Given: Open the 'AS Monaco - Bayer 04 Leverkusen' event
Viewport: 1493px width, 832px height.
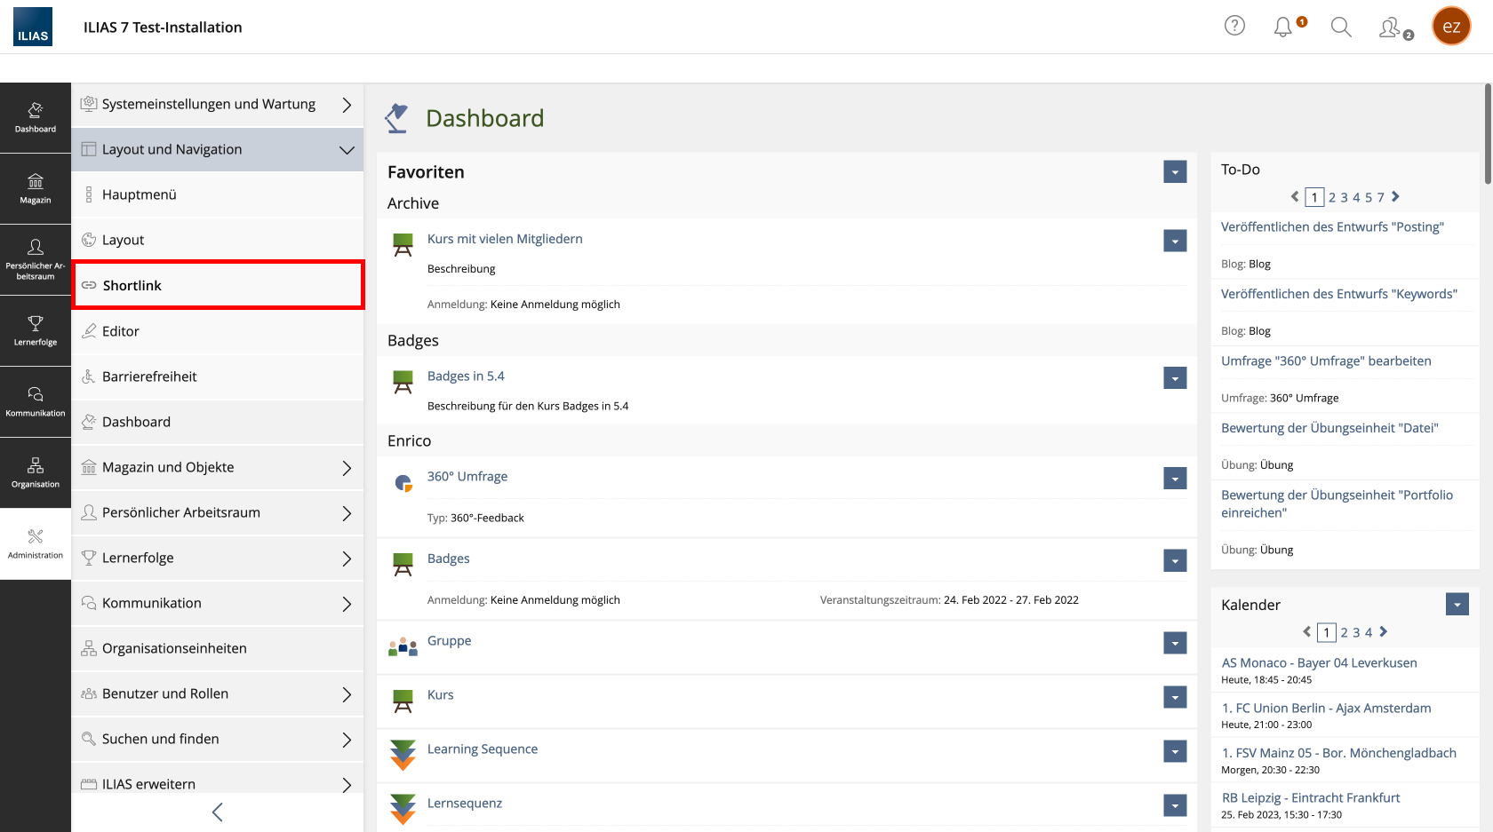Looking at the screenshot, I should (x=1319, y=662).
